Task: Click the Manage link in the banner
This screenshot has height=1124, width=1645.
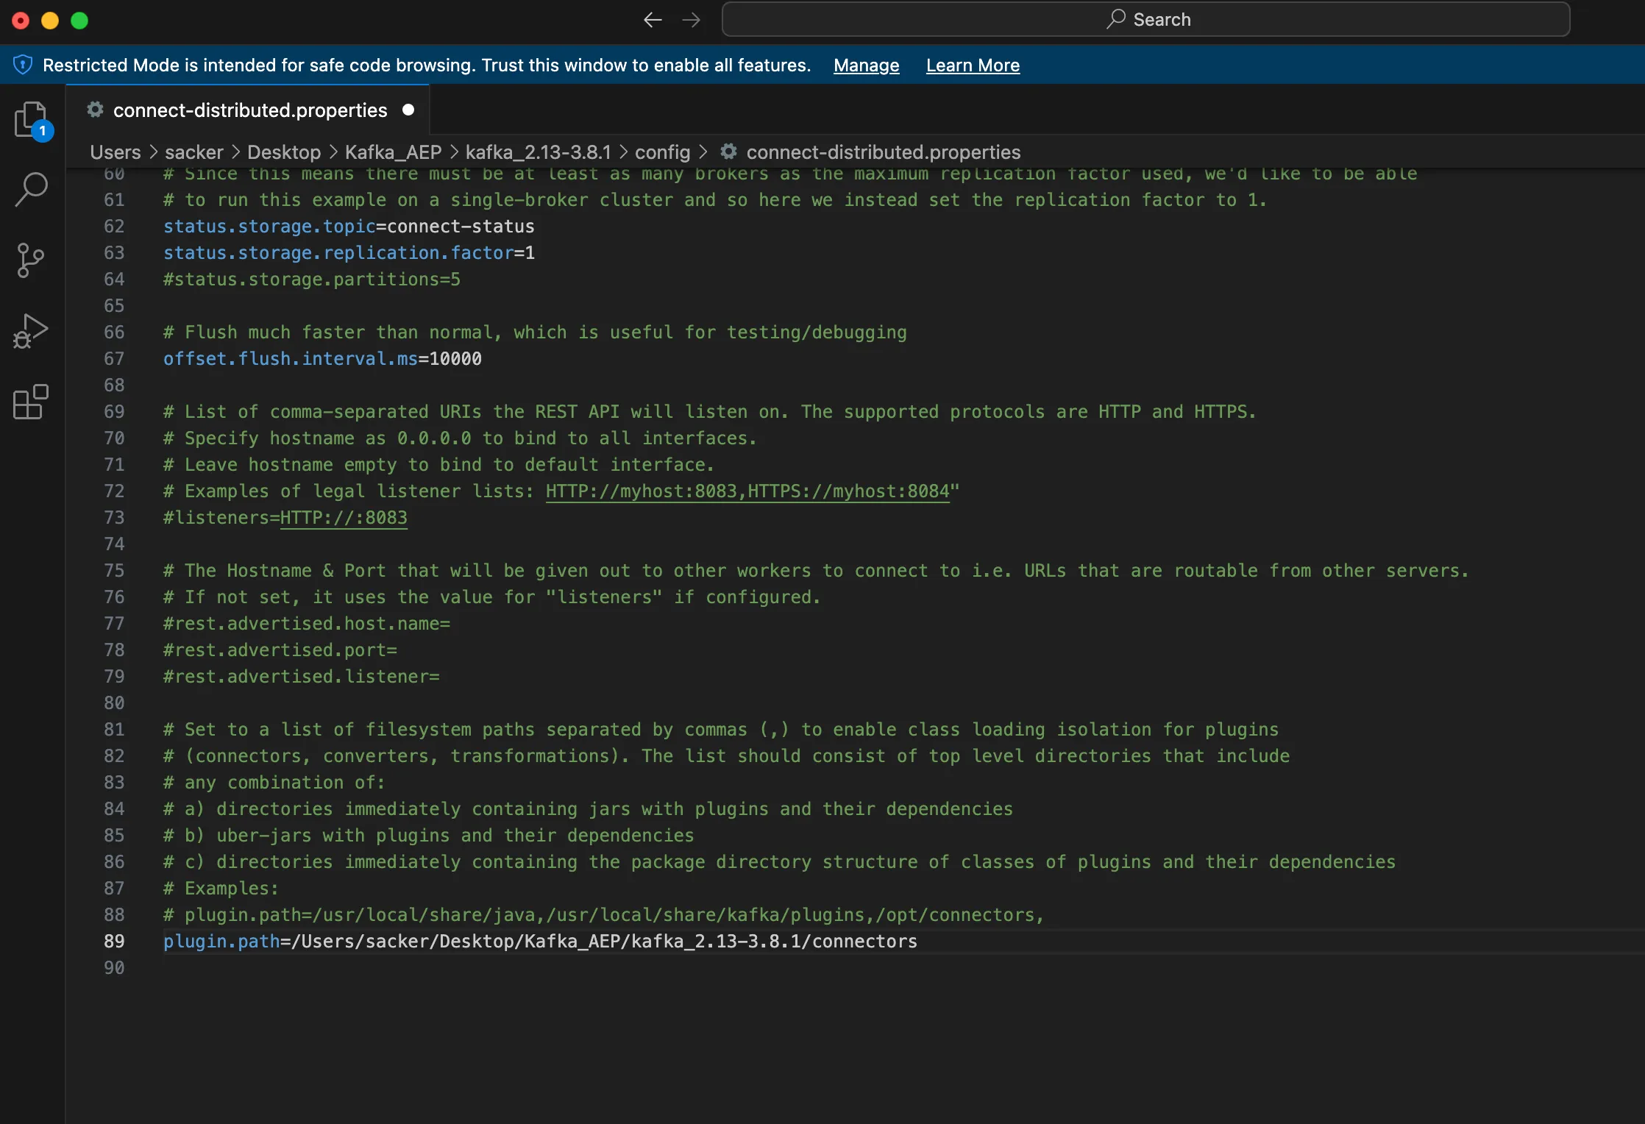Action: [866, 65]
